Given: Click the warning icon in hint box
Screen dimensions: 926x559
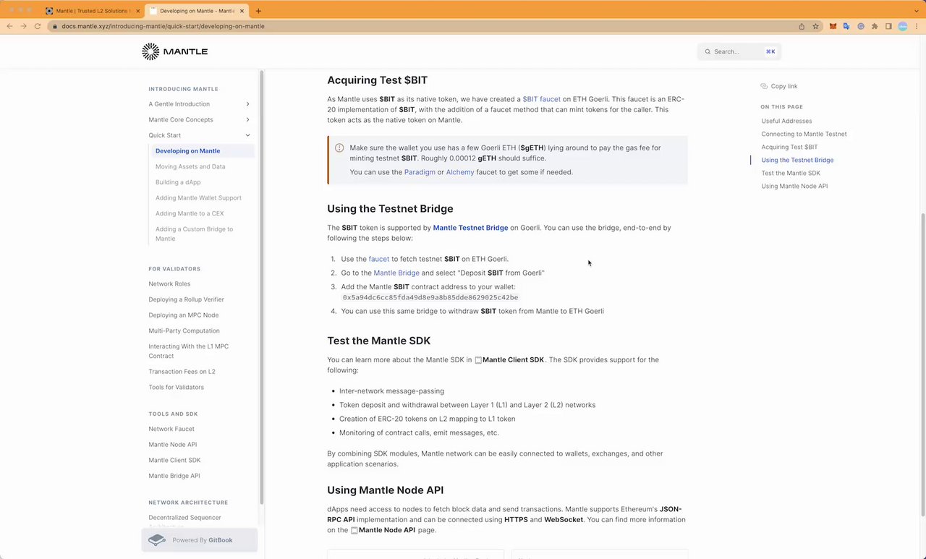Looking at the screenshot, I should point(339,148).
